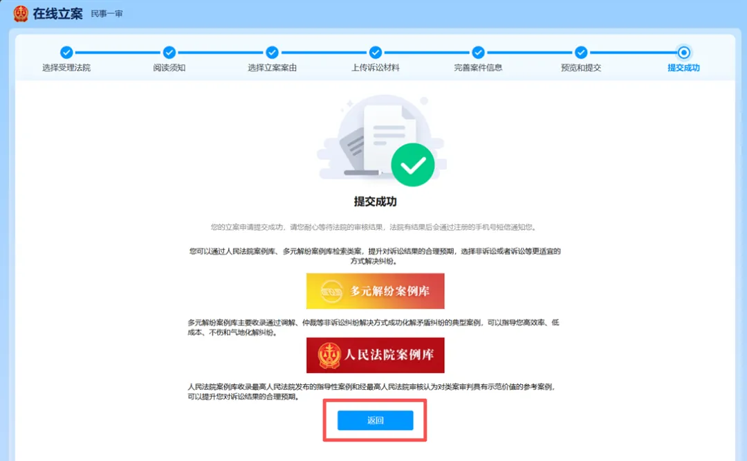
Task: Select the 民事一审 label in header
Action: [107, 14]
